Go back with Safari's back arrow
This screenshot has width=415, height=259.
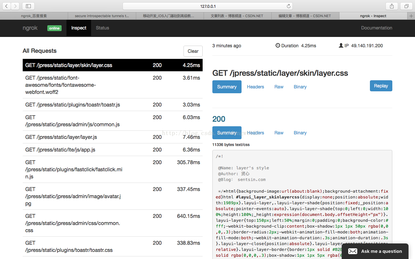pos(6,6)
